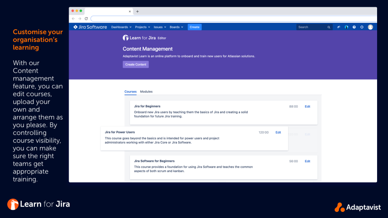Open the settings gear icon
Viewport: 388px width, 218px height.
[362, 27]
